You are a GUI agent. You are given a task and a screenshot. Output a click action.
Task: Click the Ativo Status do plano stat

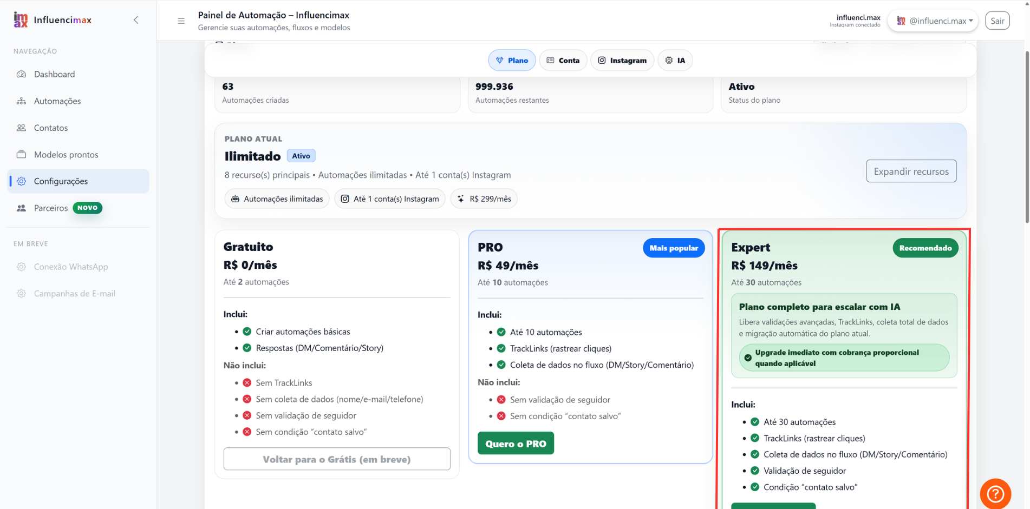(843, 93)
